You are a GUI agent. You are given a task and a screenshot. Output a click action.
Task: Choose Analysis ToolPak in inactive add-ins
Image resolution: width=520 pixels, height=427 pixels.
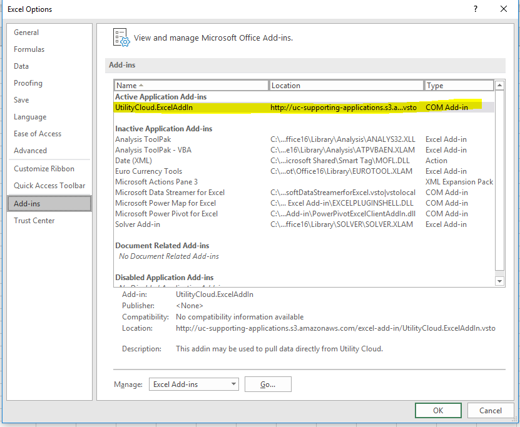pos(143,139)
